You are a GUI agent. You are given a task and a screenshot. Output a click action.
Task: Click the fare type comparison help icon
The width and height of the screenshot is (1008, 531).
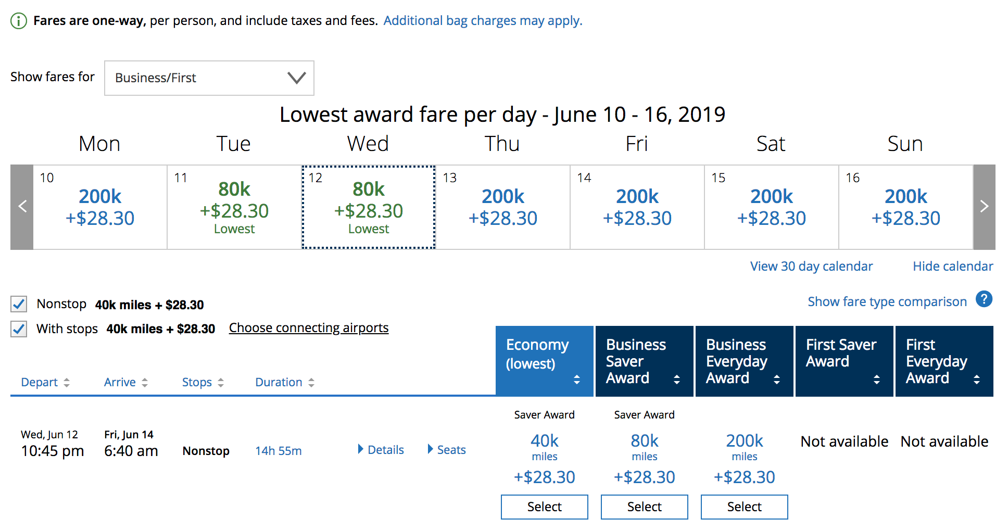point(984,299)
